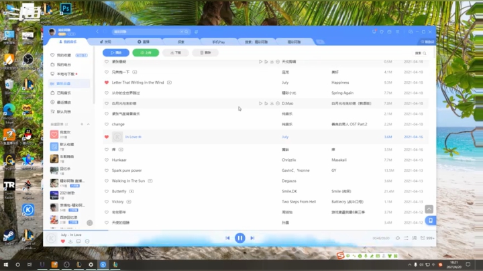Change the playback loop mode icon
This screenshot has width=483, height=271.
(x=406, y=238)
